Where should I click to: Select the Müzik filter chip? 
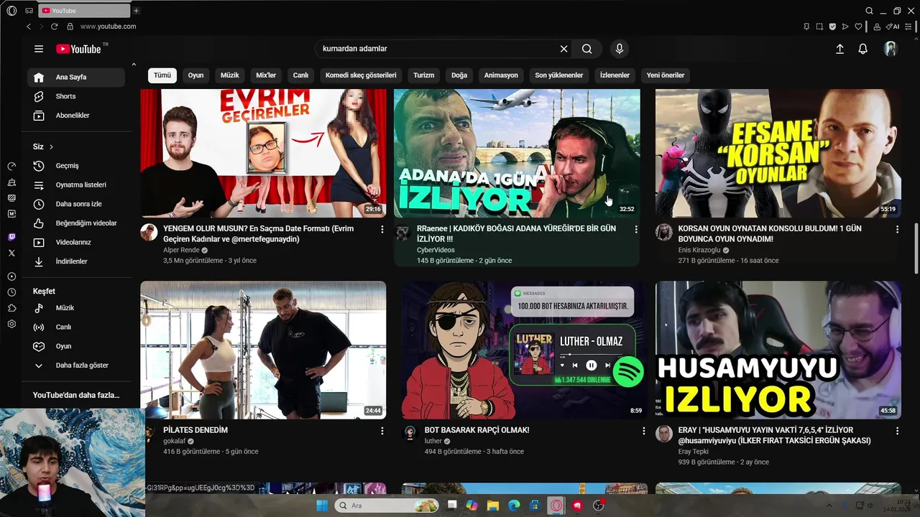[x=230, y=75]
